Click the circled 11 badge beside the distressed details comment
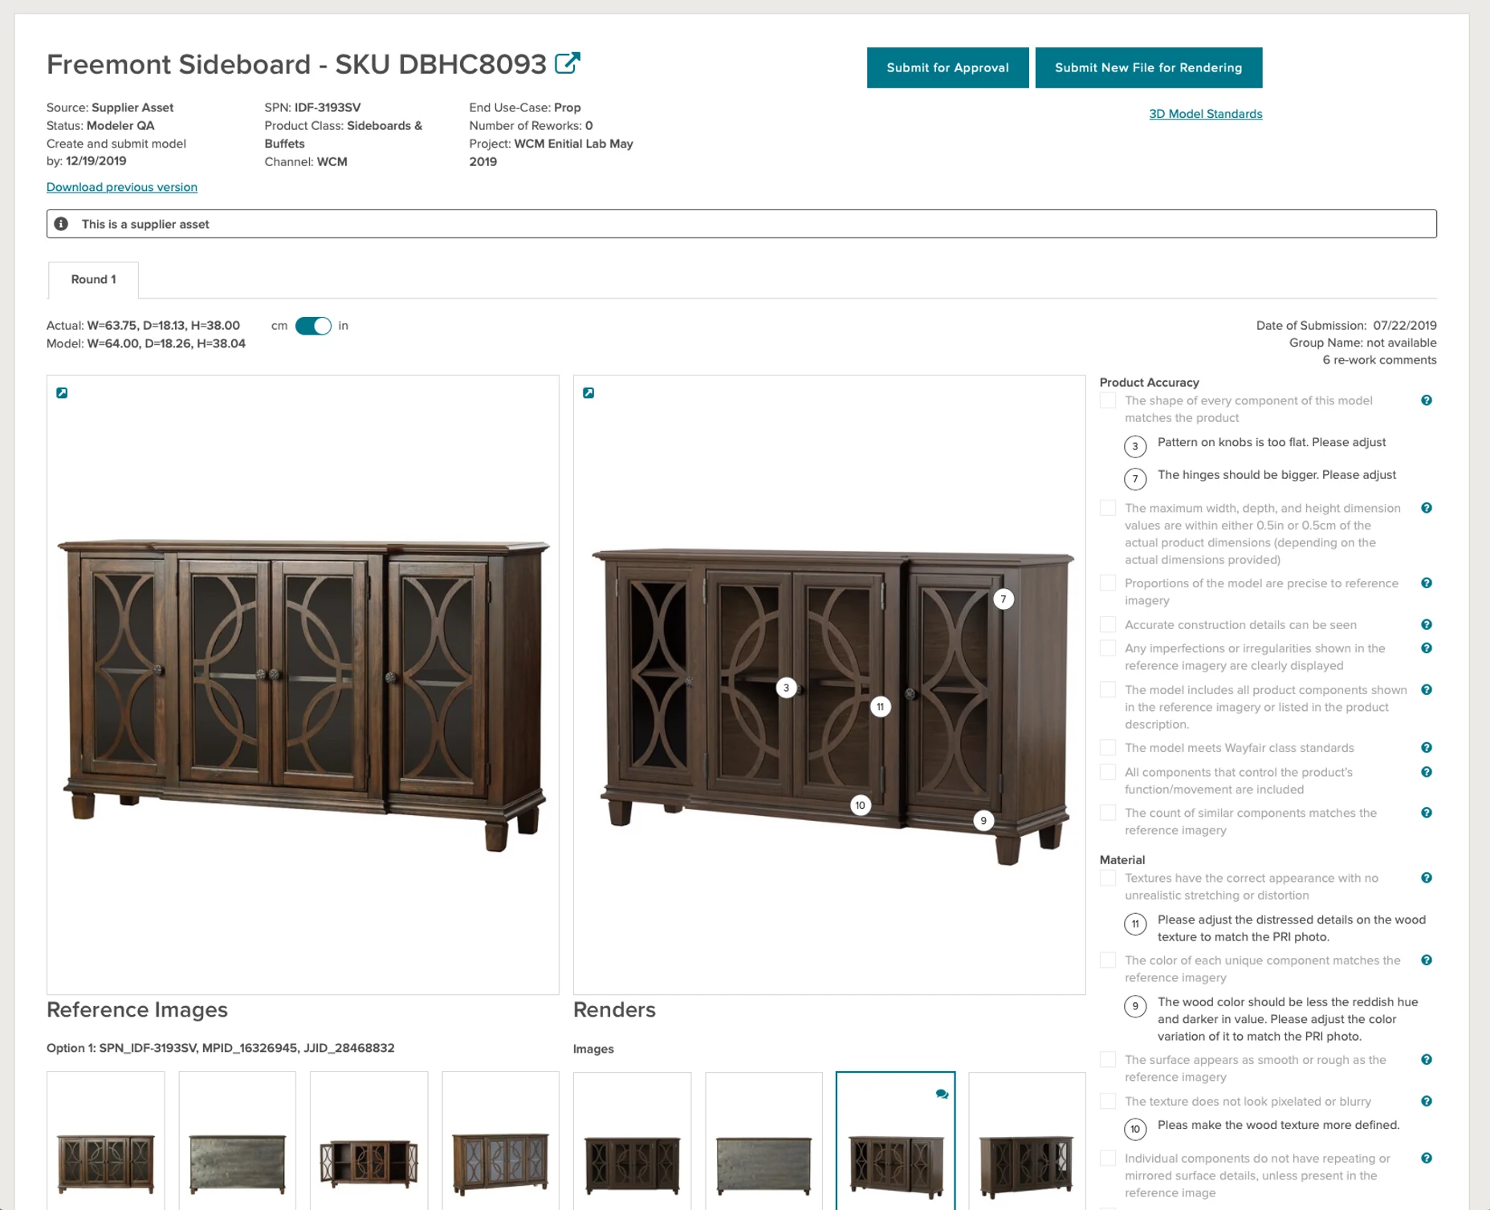Viewport: 1490px width, 1210px height. coord(1135,924)
